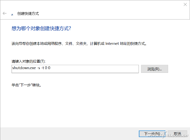Continue with the 下一步(N) button
190x140 pixels.
point(152,134)
